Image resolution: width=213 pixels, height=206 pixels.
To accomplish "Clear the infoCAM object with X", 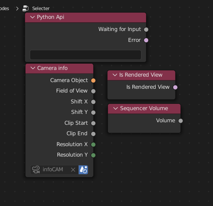I will tap(73, 170).
